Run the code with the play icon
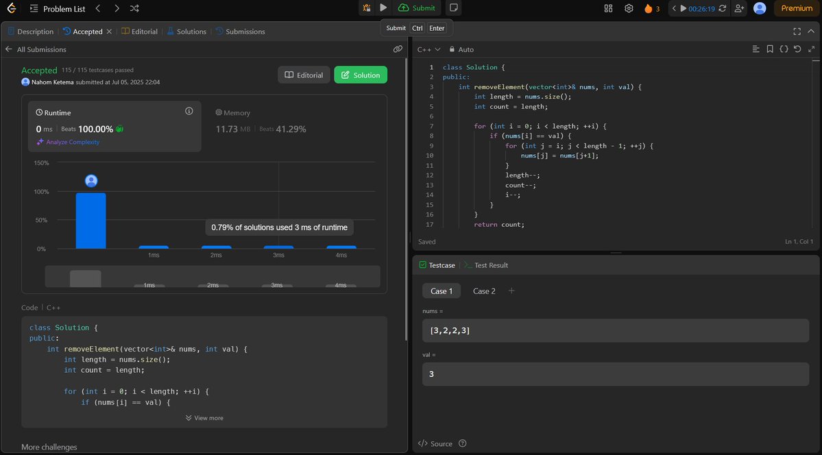The width and height of the screenshot is (822, 455). click(383, 8)
